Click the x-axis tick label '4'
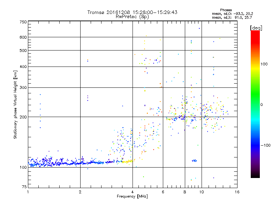Screen dimensions: 279x209 [133, 192]
